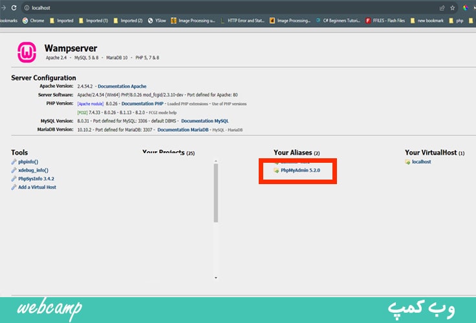Click the Apache version 2.4.54.2 text
The height and width of the screenshot is (323, 476).
point(85,87)
